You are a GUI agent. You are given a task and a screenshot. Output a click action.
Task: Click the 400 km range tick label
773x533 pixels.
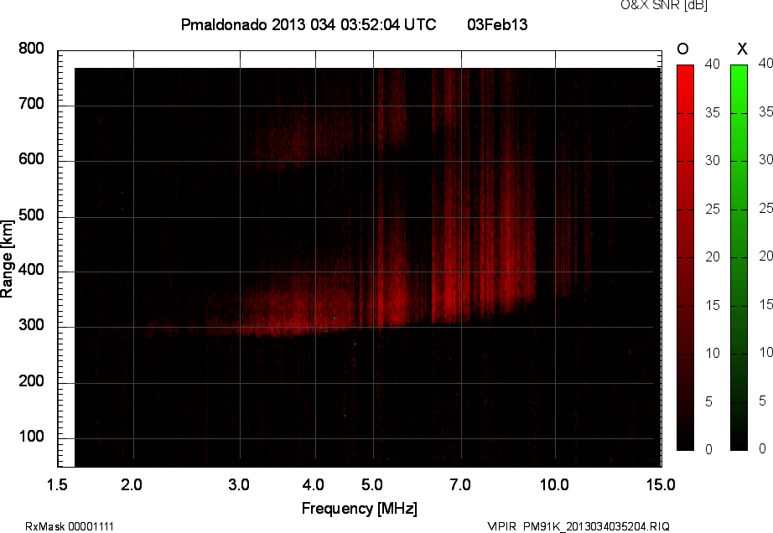32,270
